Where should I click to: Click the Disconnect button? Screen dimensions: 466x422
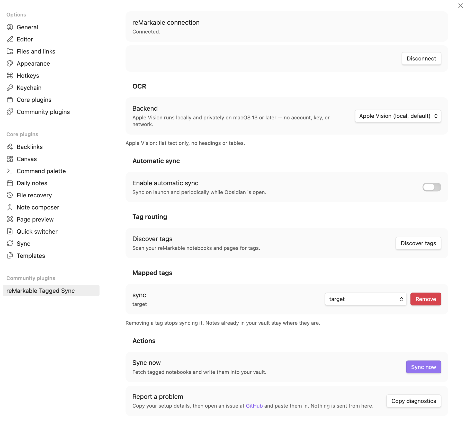(421, 59)
